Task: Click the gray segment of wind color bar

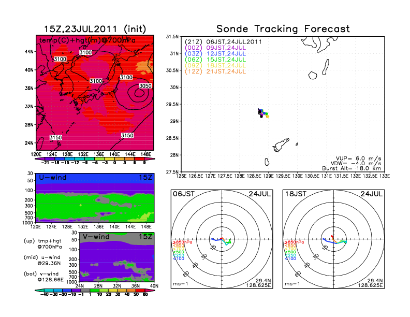Action: pyautogui.click(x=85, y=290)
